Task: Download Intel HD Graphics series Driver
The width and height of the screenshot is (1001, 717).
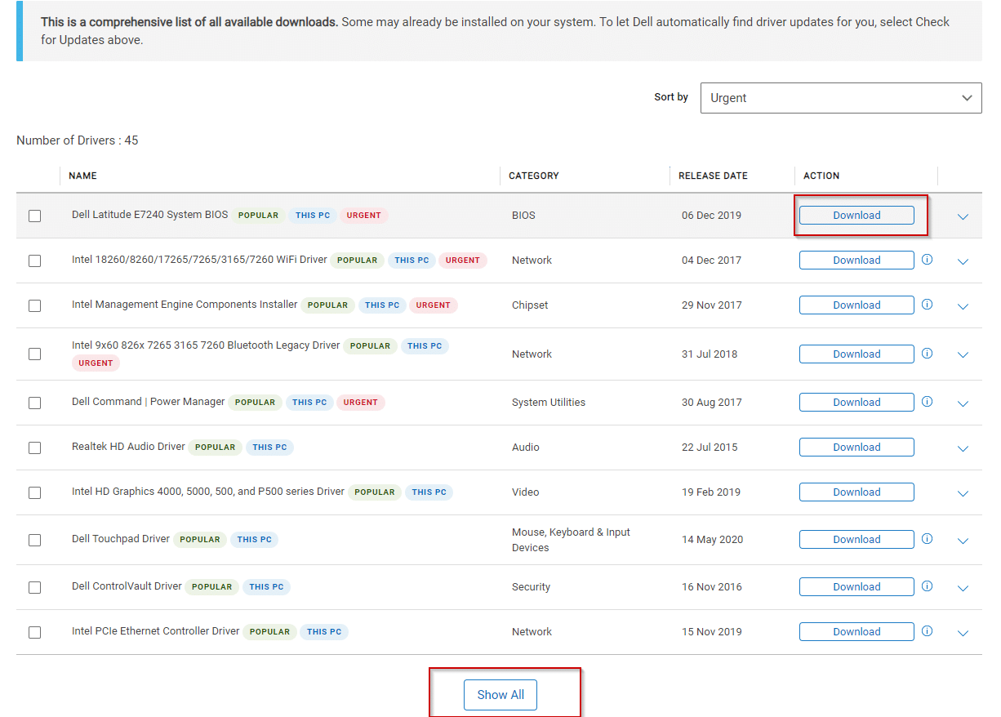Action: (856, 492)
